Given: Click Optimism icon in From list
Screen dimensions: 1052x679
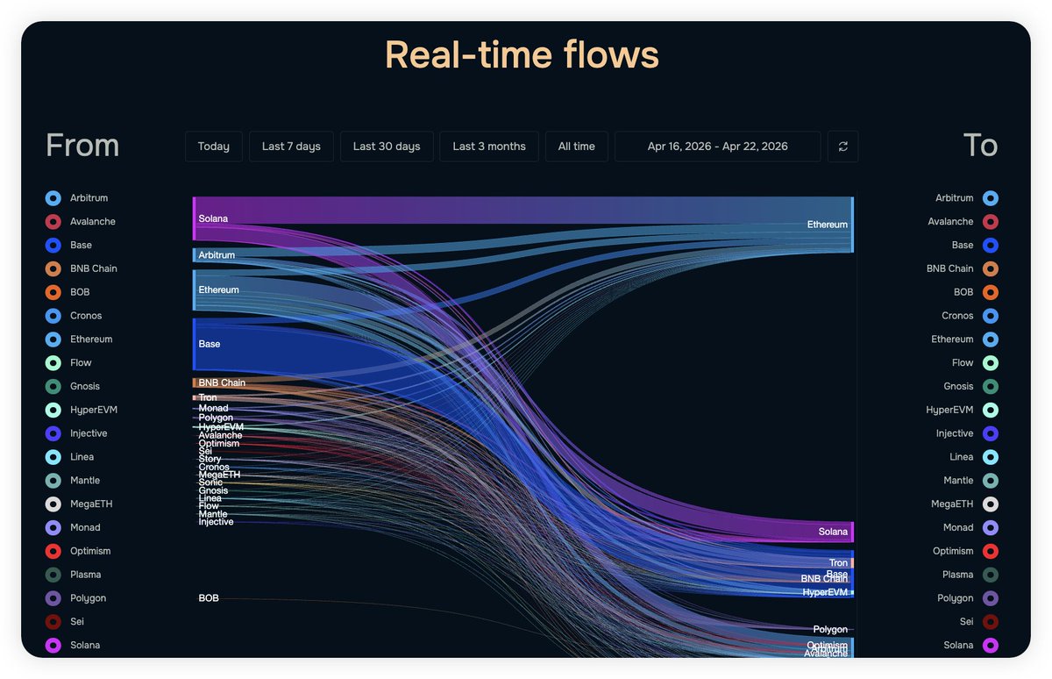Looking at the screenshot, I should pos(53,551).
